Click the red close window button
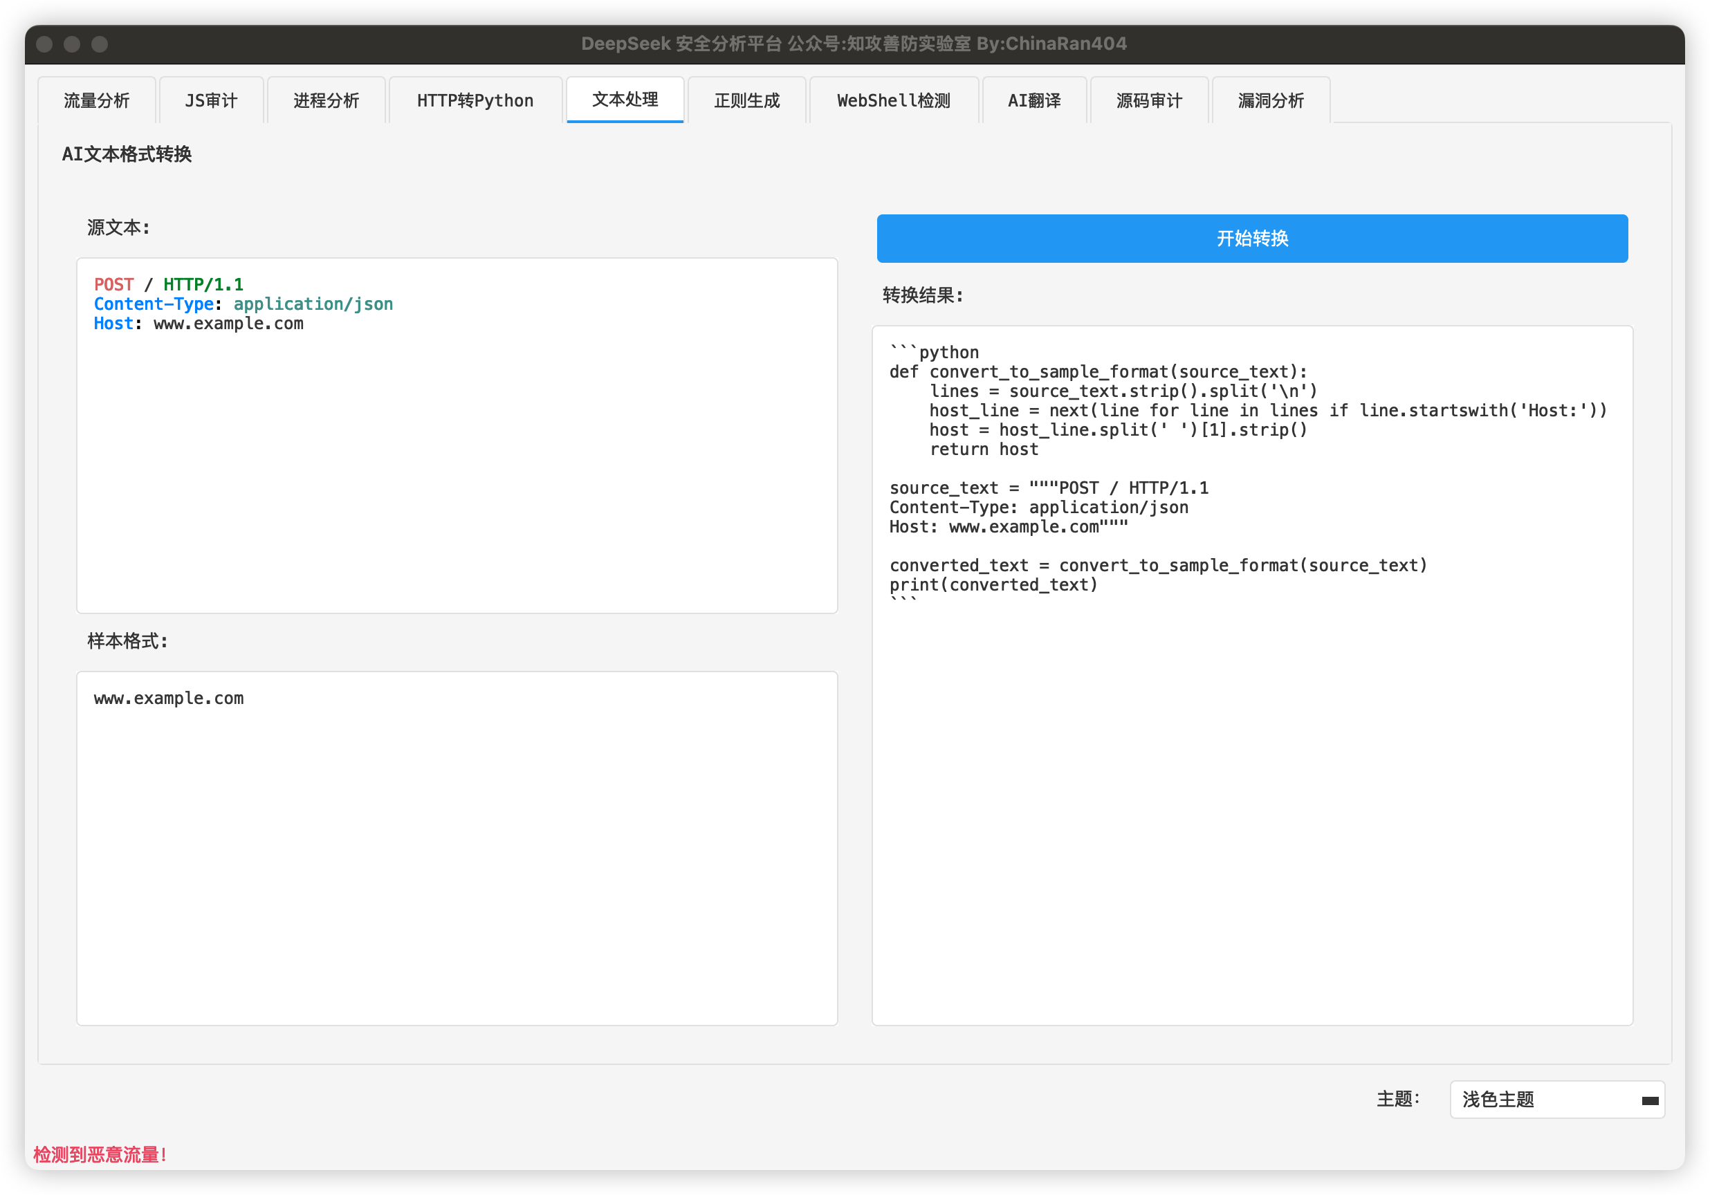 (x=45, y=44)
